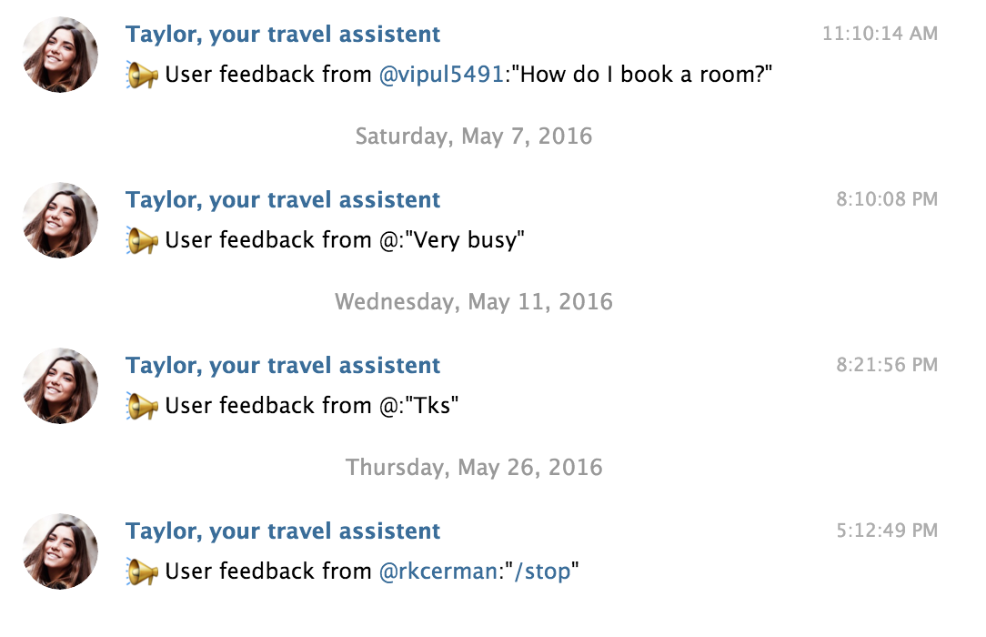This screenshot has width=986, height=637.
Task: Click the sender name above 'Very busy'
Action: [x=283, y=199]
